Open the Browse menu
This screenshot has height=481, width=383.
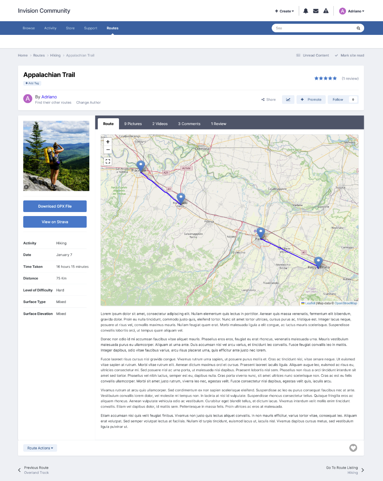29,28
